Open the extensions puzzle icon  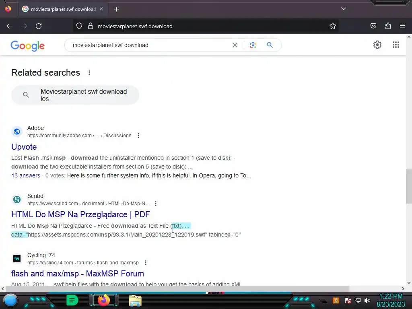(388, 26)
